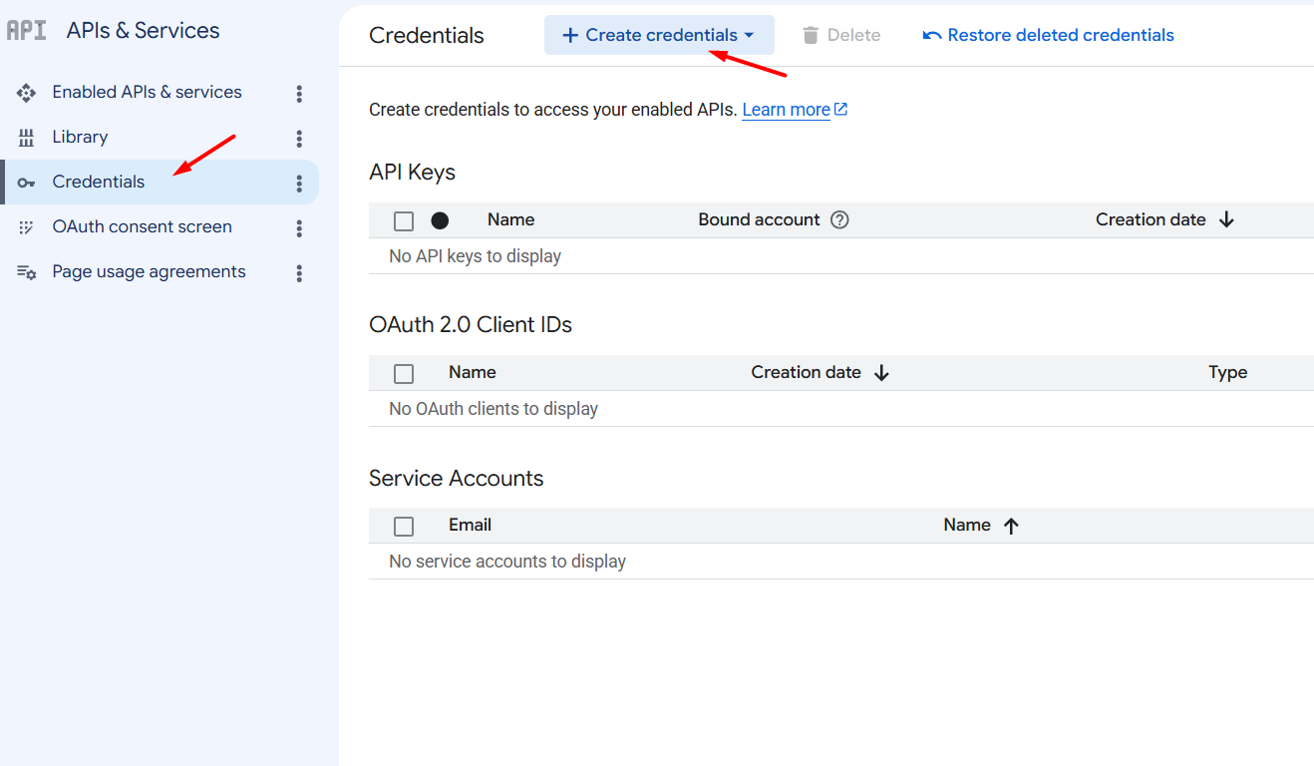This screenshot has height=766, width=1314.
Task: Click the Credentials key icon
Action: [27, 183]
